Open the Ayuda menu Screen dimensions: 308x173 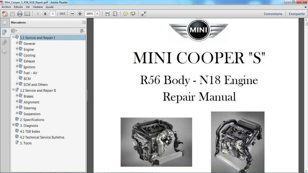50,7
